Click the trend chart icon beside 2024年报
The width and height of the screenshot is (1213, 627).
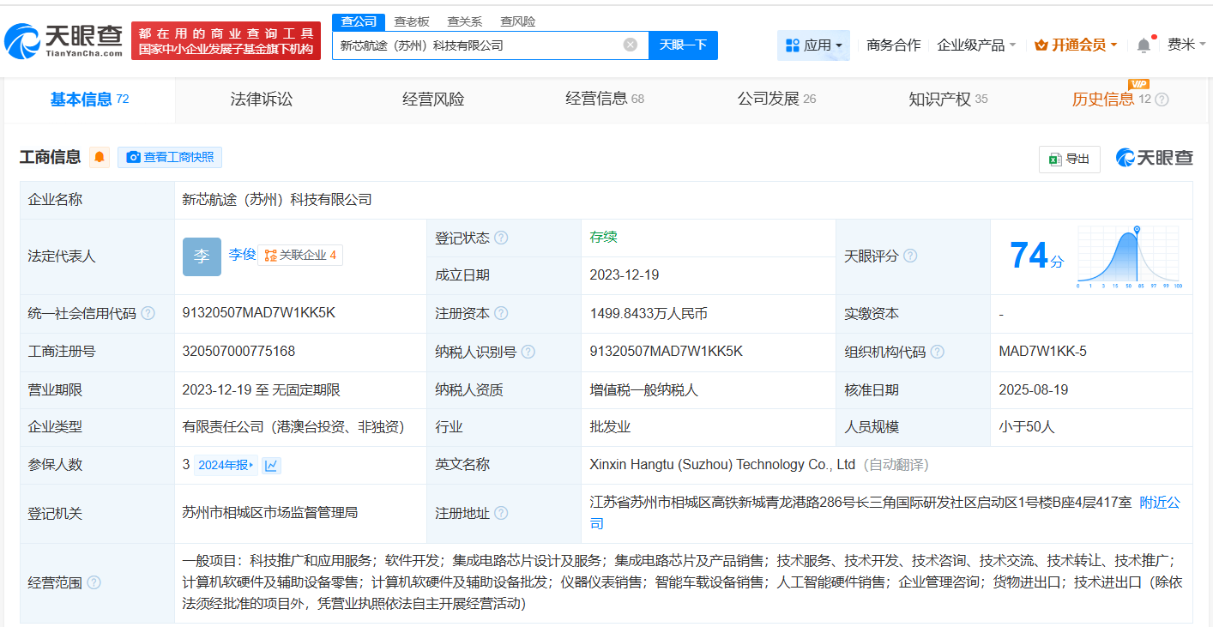click(270, 464)
